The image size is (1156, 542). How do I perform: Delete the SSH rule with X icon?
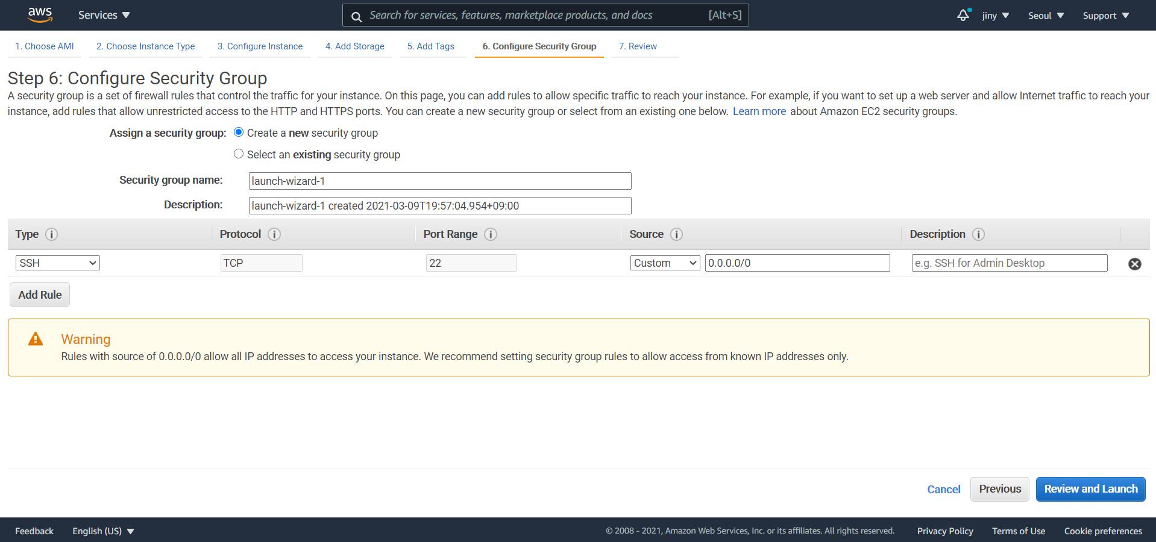pos(1134,264)
